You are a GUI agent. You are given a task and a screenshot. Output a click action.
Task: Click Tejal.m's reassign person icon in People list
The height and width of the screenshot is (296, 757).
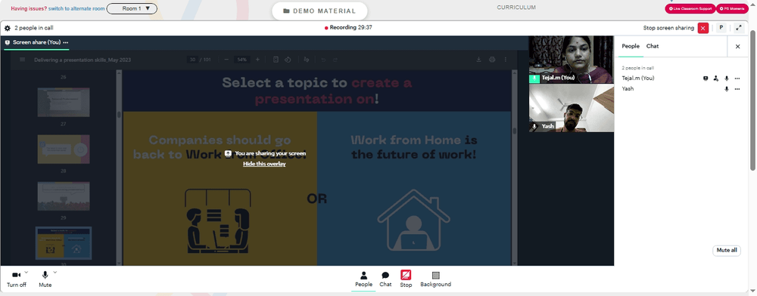(716, 78)
